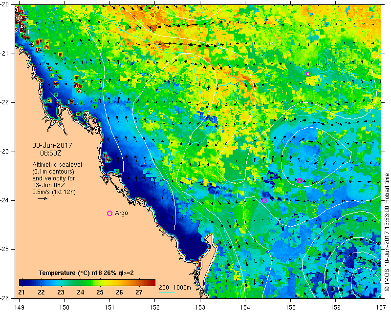391x312 pixels.
Task: Click the colour bar tick label 26
Action: pos(119,292)
